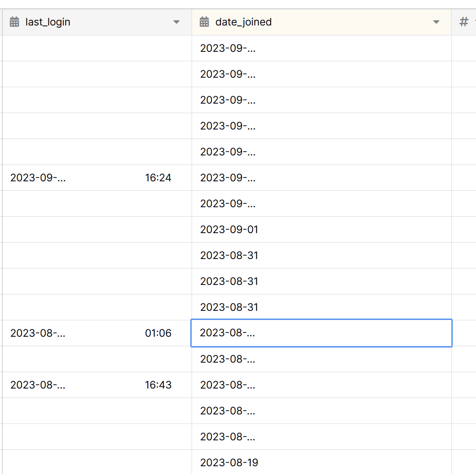The width and height of the screenshot is (476, 474).
Task: Open the date_joined column dropdown arrow
Action: [x=436, y=22]
